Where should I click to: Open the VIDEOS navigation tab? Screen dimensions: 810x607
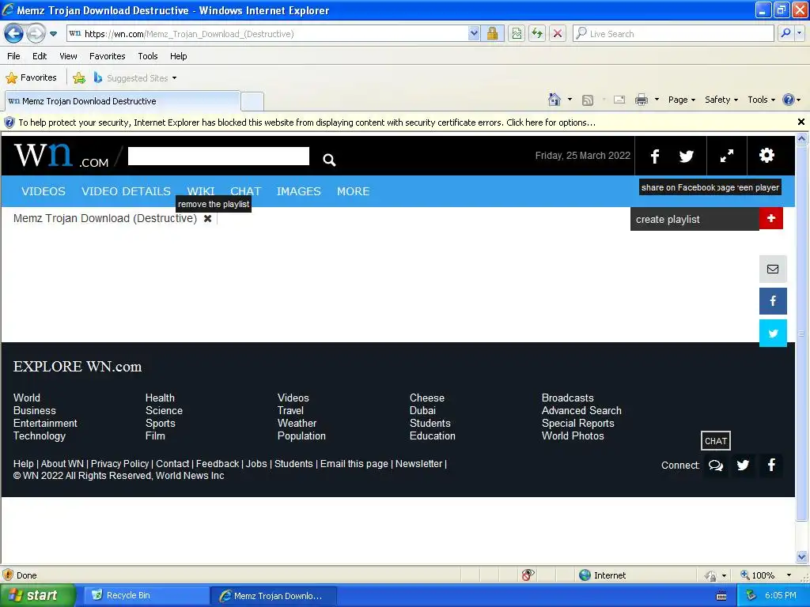pyautogui.click(x=44, y=191)
